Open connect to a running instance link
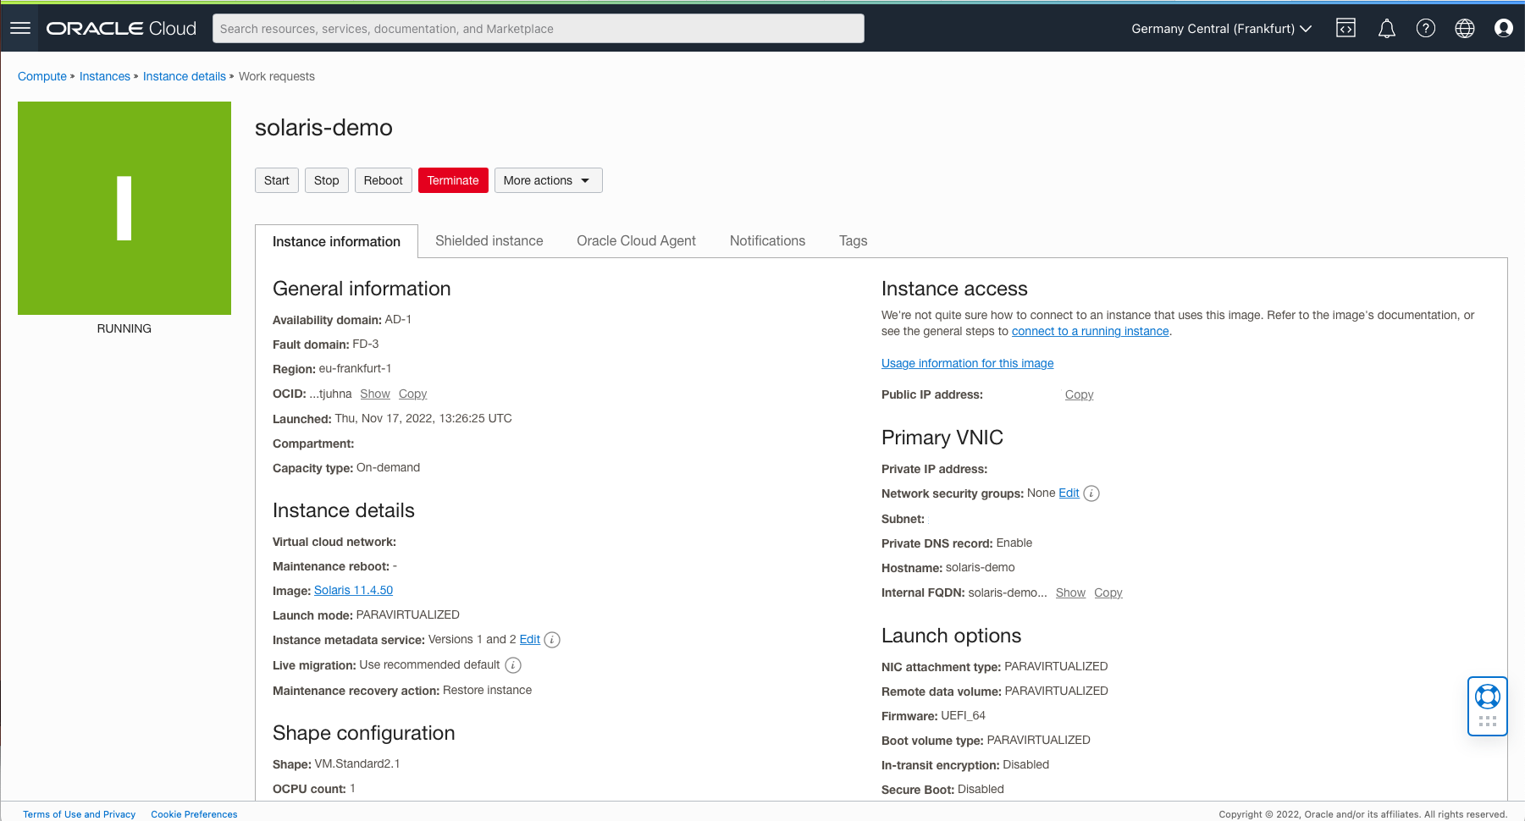1525x821 pixels. click(1091, 331)
